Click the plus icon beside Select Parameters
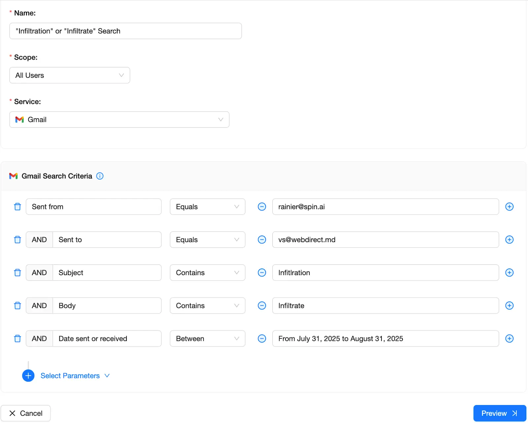Viewport: 528px width, 437px height. [x=28, y=376]
